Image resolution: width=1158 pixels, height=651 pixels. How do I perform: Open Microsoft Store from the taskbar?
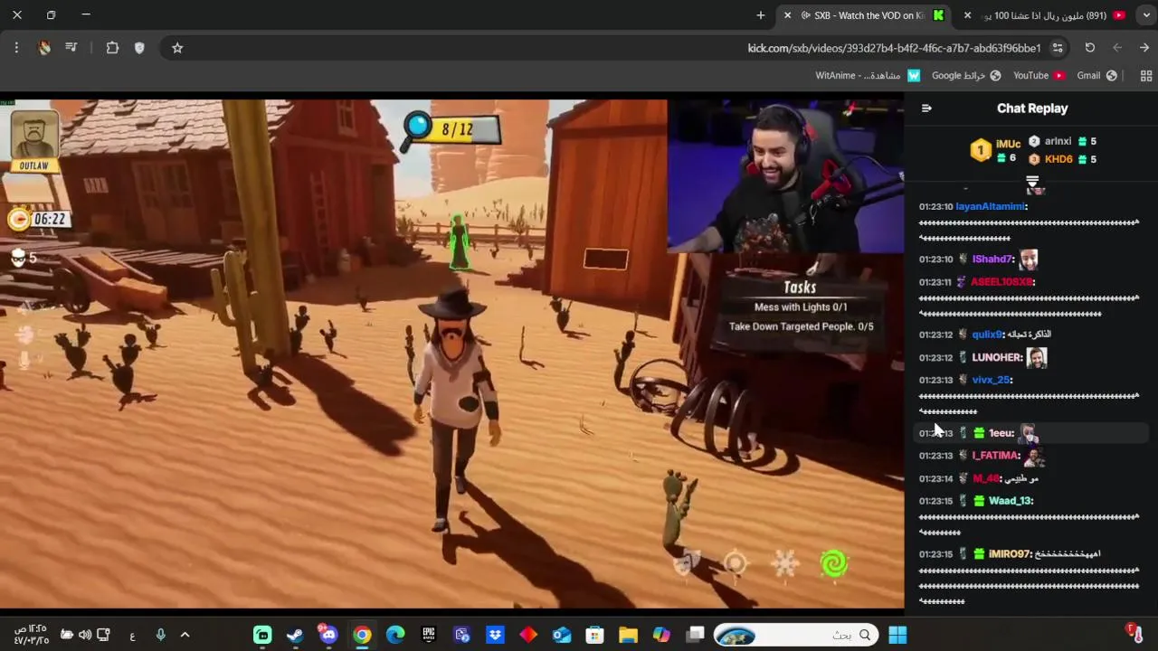594,636
